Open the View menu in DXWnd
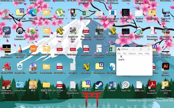Viewport: 174px width, 108px height. 140,53
